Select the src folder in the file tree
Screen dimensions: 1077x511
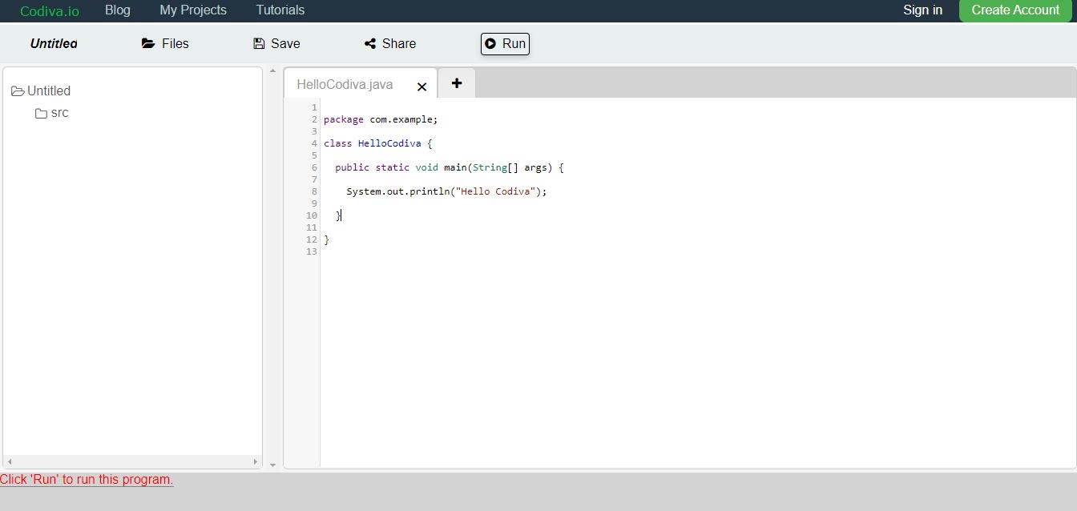[59, 113]
